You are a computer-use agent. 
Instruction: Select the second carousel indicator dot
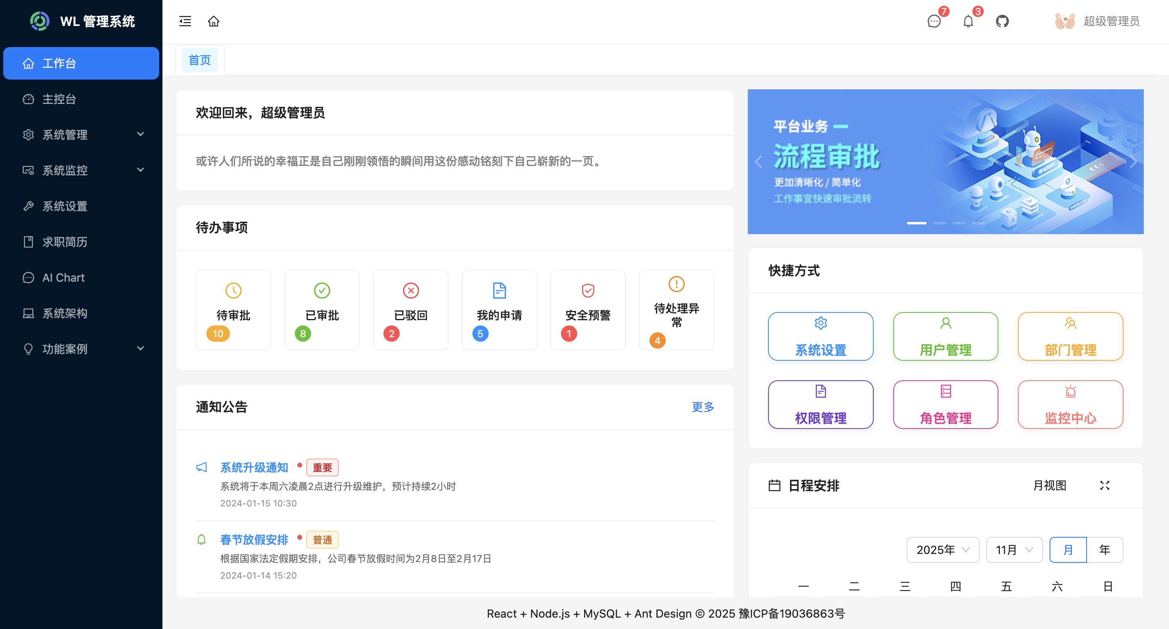pos(940,223)
